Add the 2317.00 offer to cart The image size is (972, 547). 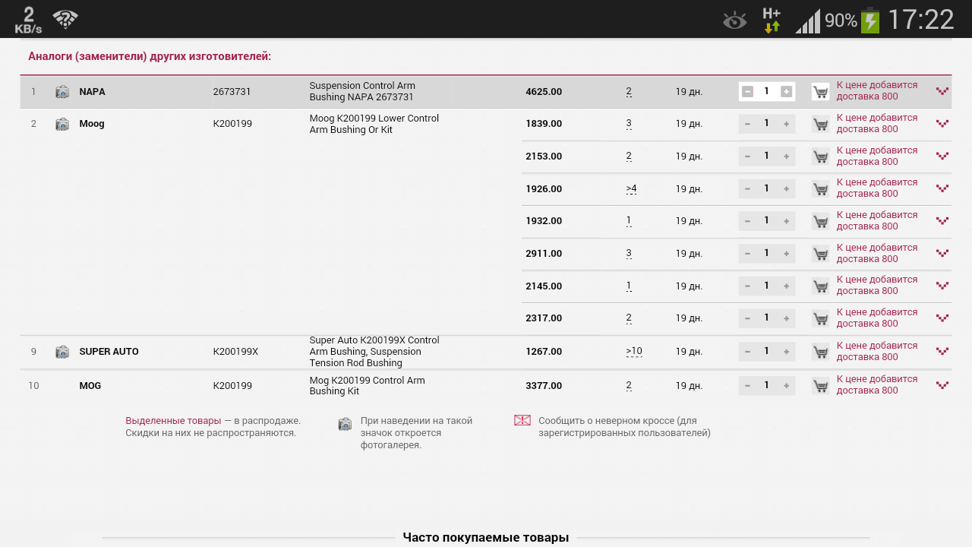pos(820,318)
